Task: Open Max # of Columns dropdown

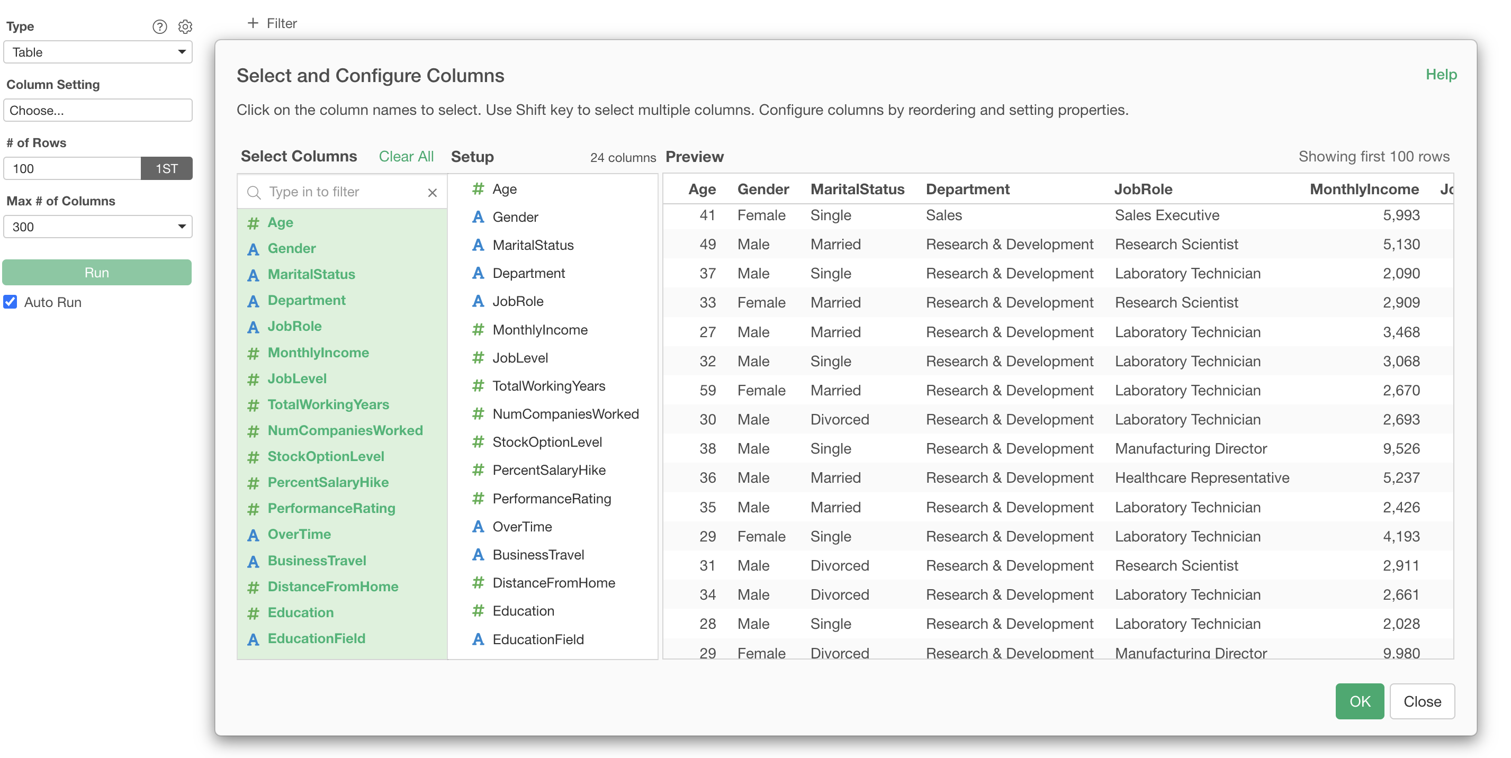Action: [x=97, y=227]
